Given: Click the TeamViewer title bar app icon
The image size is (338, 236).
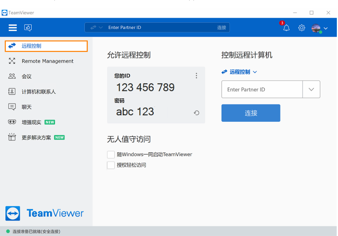Looking at the screenshot, I should (4, 13).
